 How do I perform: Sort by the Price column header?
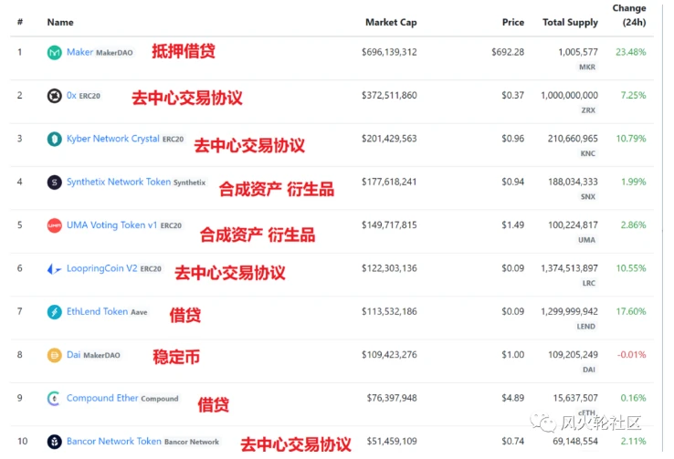[x=513, y=22]
